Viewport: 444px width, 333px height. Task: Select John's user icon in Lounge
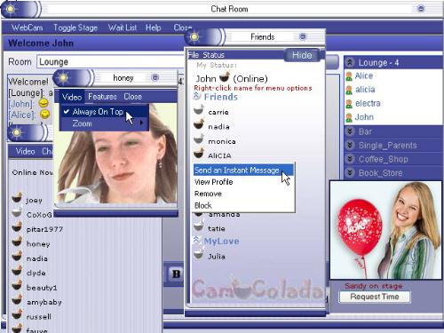point(349,117)
